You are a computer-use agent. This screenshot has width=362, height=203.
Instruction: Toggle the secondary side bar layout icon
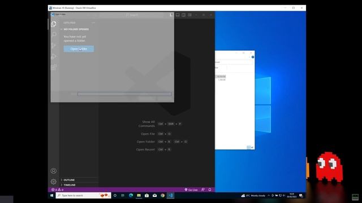point(183,15)
